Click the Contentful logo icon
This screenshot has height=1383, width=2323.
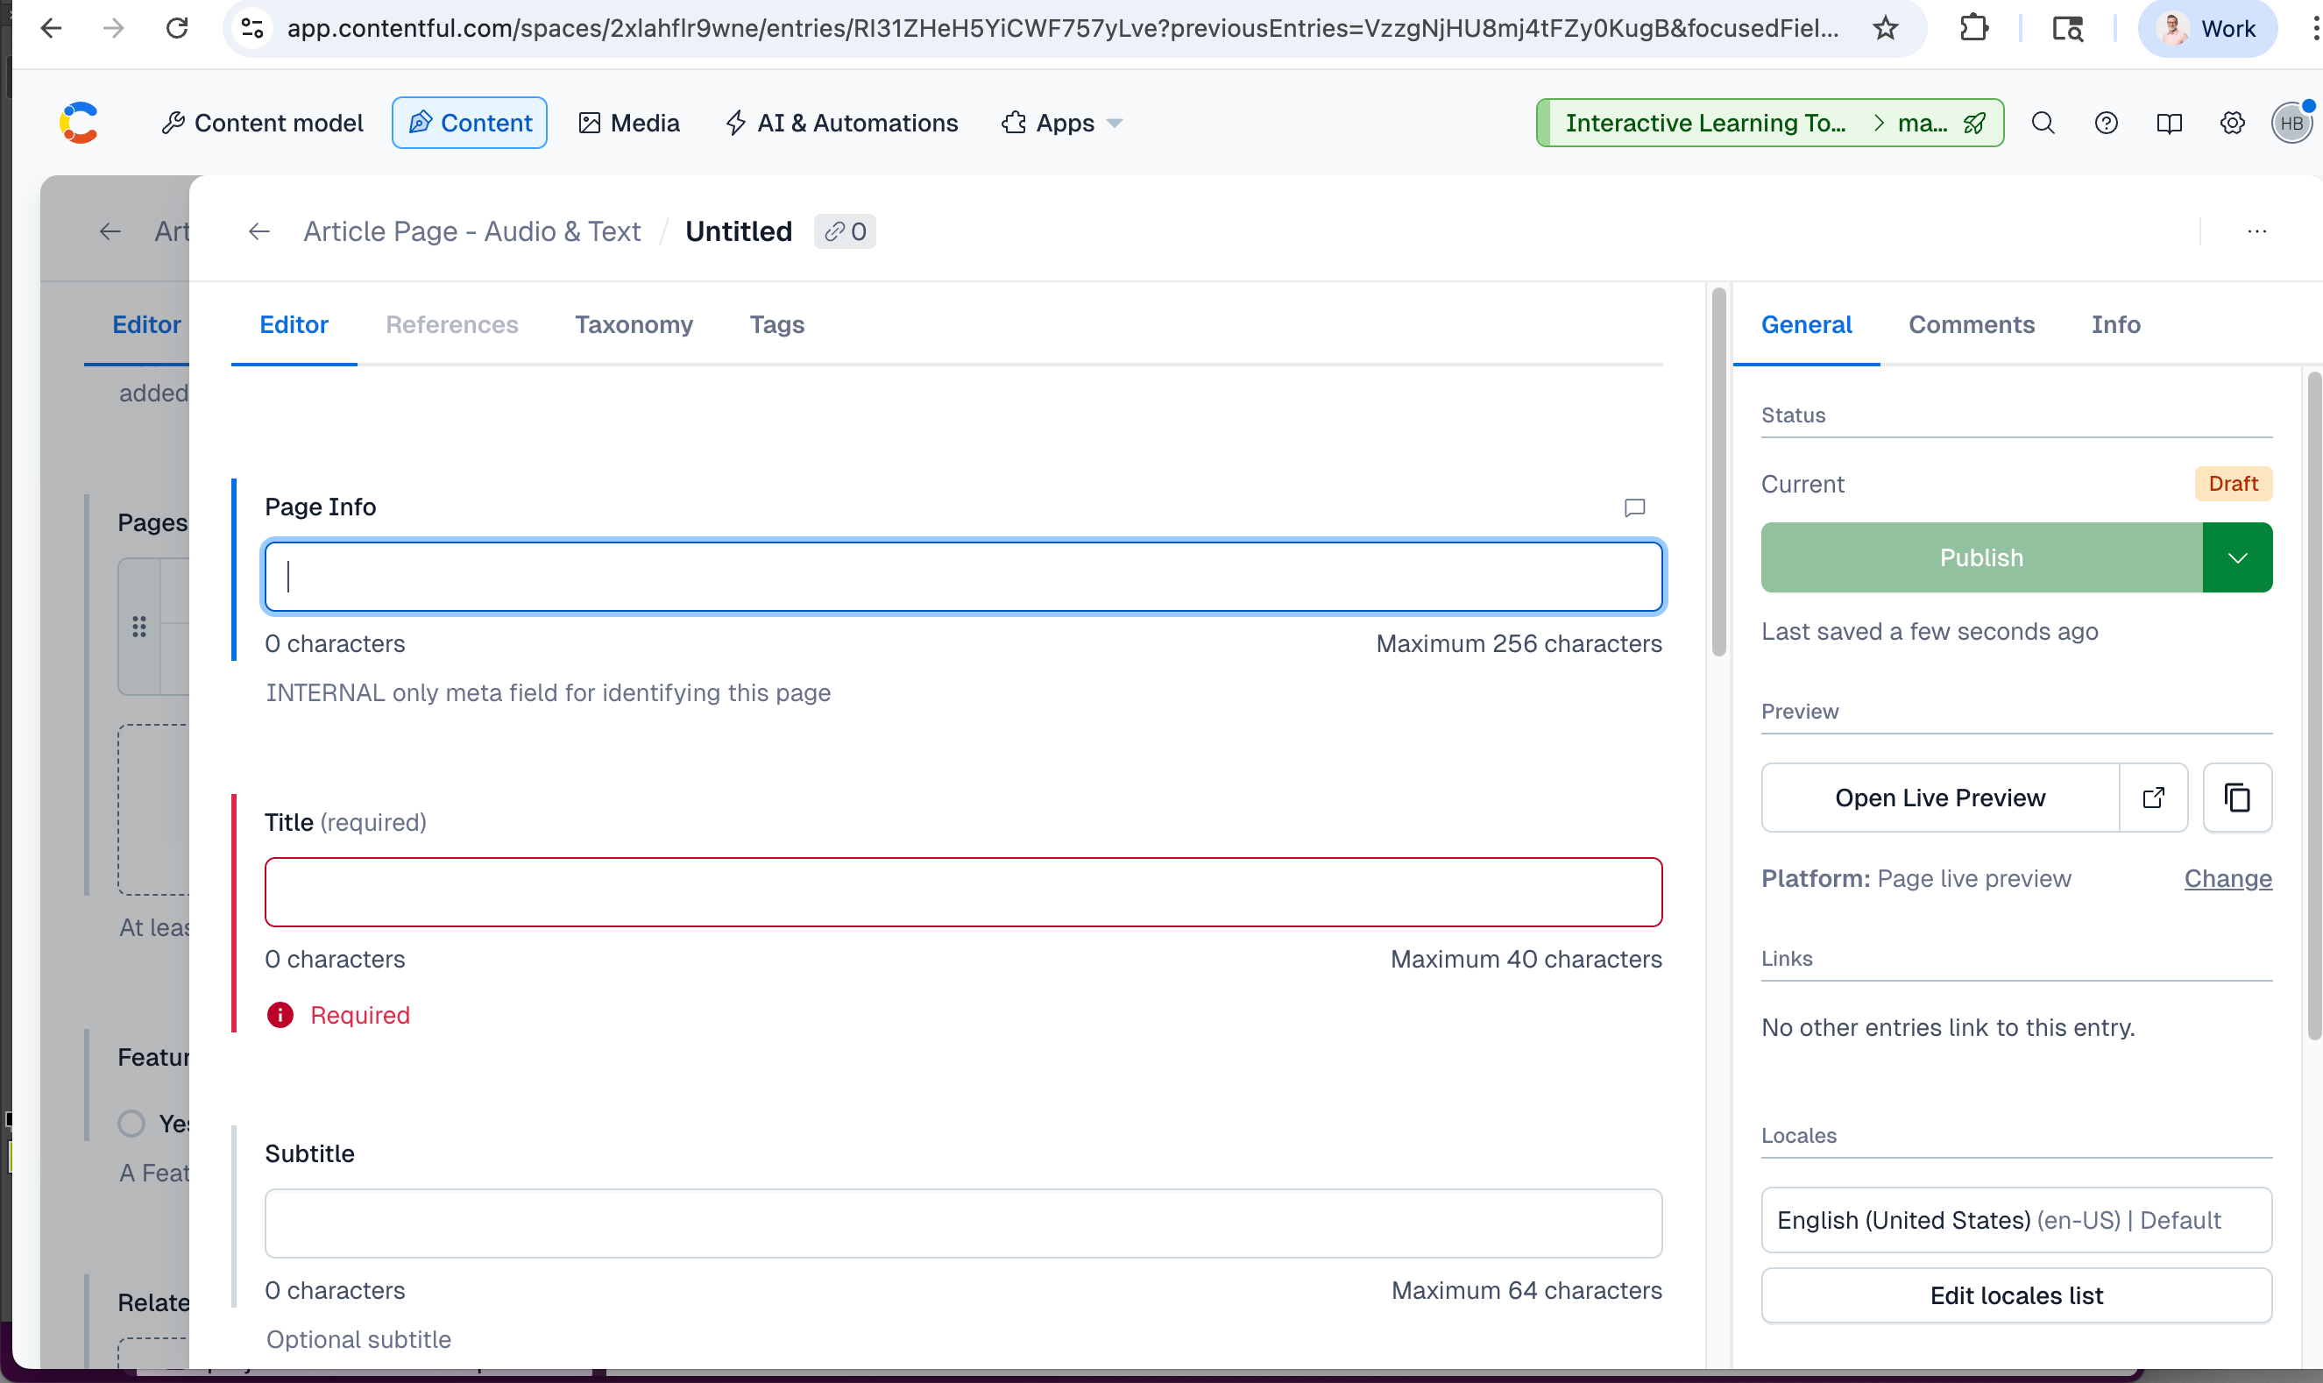[79, 123]
